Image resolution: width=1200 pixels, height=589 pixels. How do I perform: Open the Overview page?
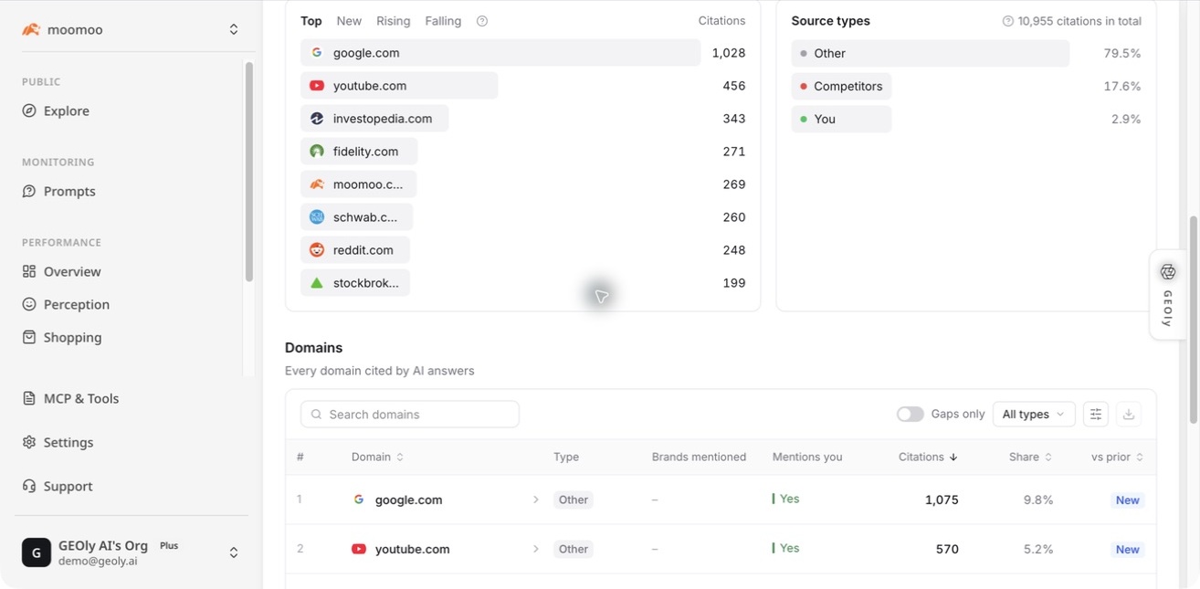[72, 271]
